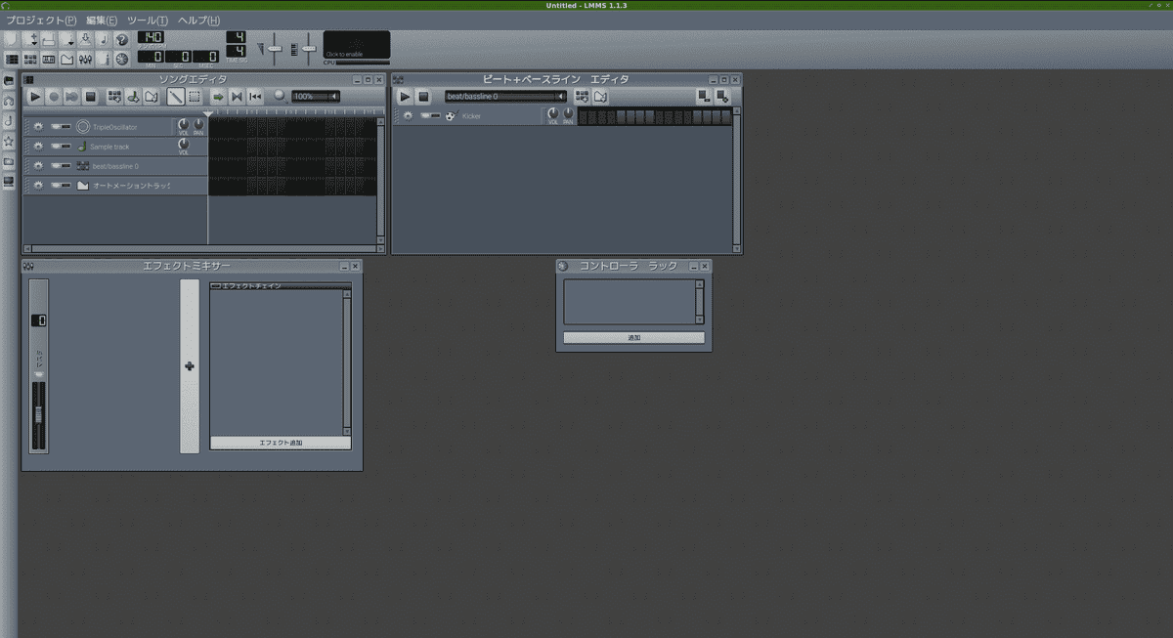Open the beat/bassline 0 track gear menu
The height and width of the screenshot is (638, 1173).
point(38,166)
